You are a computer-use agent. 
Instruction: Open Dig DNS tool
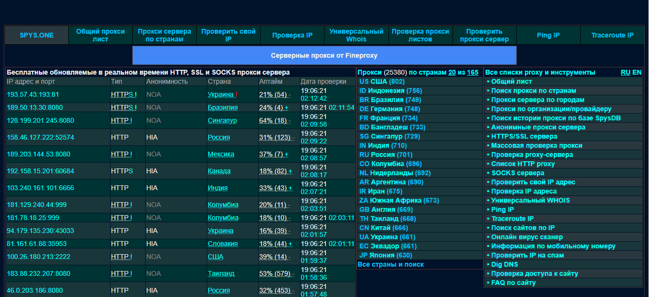tap(504, 265)
